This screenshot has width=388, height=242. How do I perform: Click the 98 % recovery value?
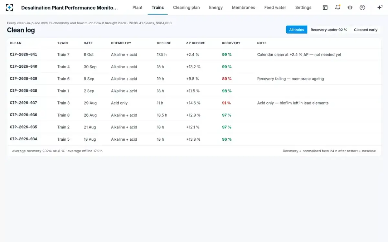[x=227, y=91]
